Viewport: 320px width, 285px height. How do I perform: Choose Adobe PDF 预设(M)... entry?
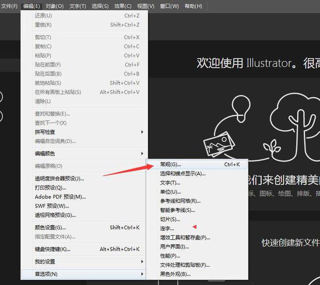pos(84,197)
